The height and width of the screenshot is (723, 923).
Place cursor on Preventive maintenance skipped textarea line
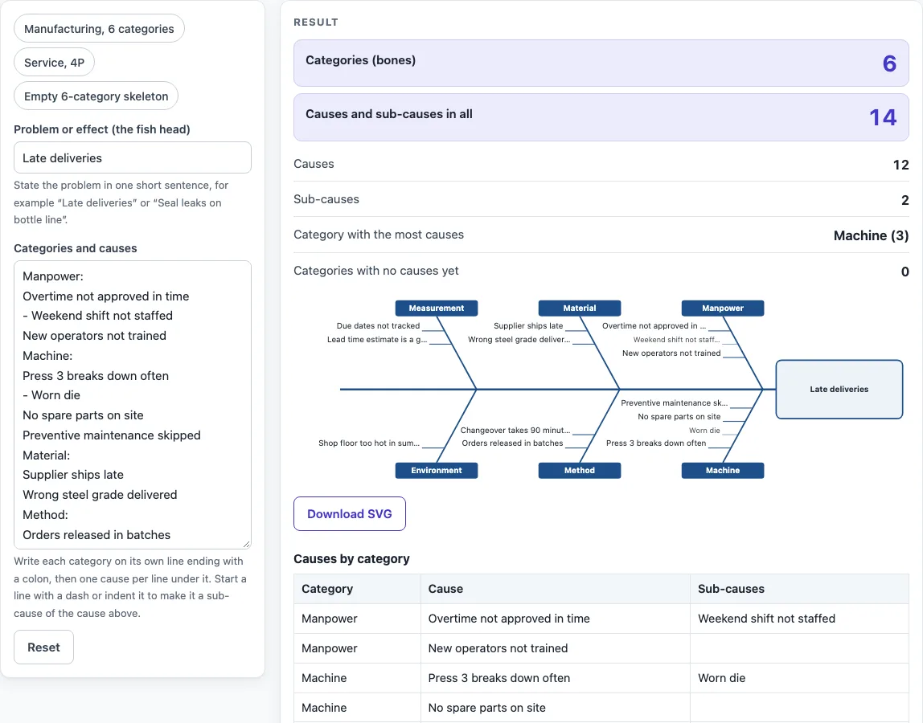[111, 435]
